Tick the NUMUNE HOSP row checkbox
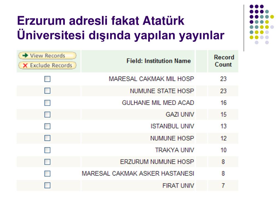 pos(47,138)
